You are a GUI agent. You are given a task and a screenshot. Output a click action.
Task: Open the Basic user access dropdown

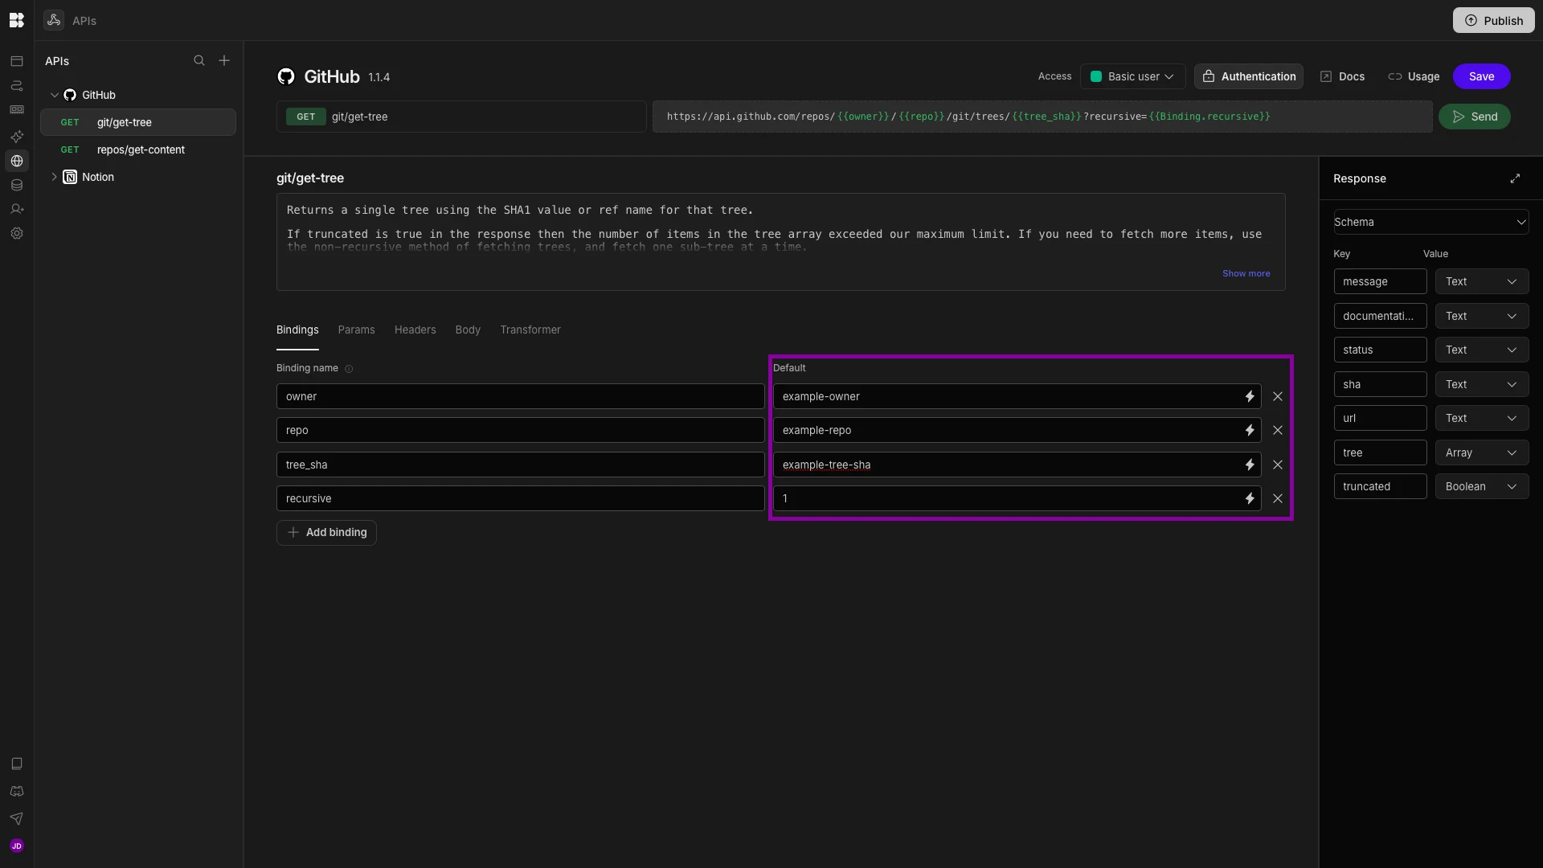coord(1132,76)
